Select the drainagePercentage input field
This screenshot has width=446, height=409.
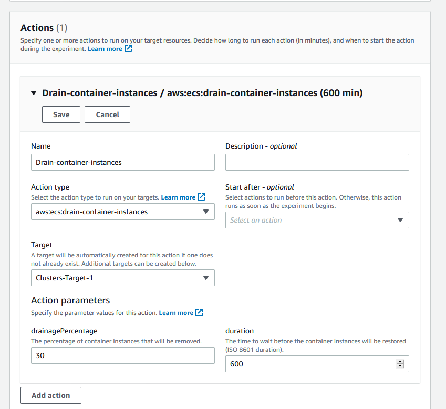(x=123, y=355)
